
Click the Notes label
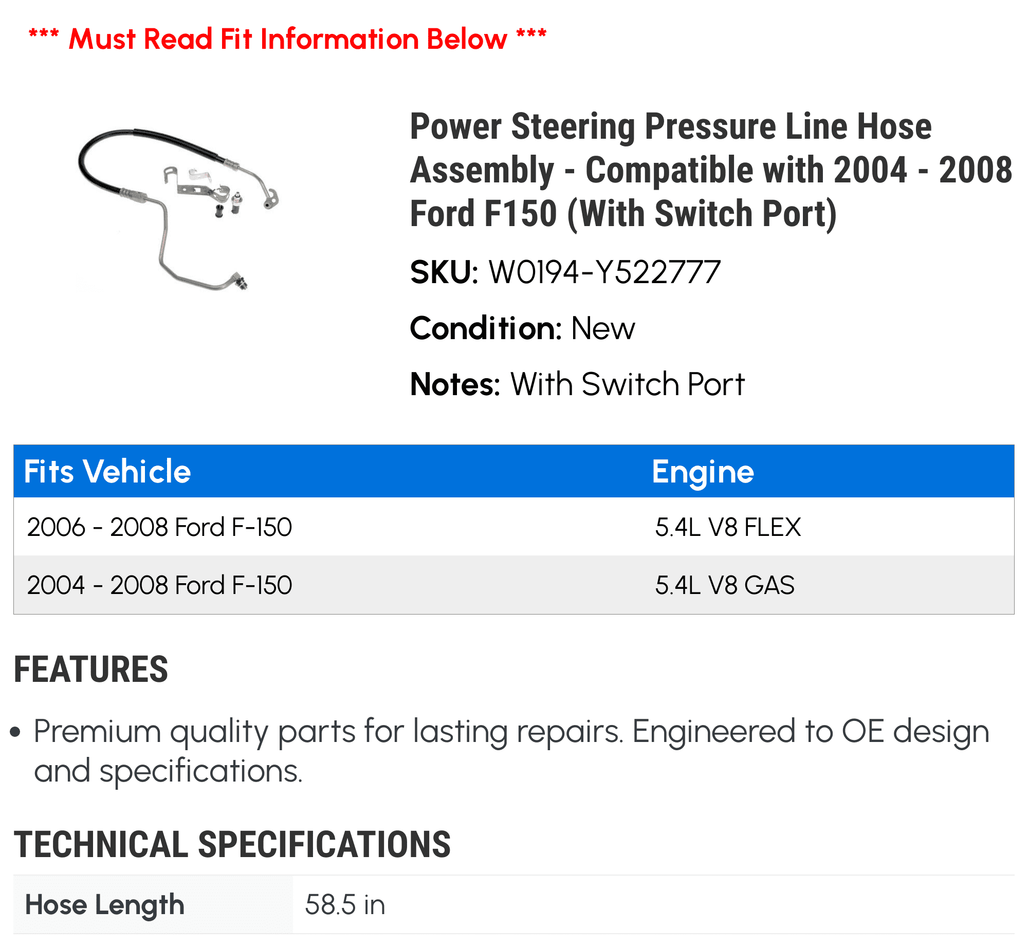[455, 384]
